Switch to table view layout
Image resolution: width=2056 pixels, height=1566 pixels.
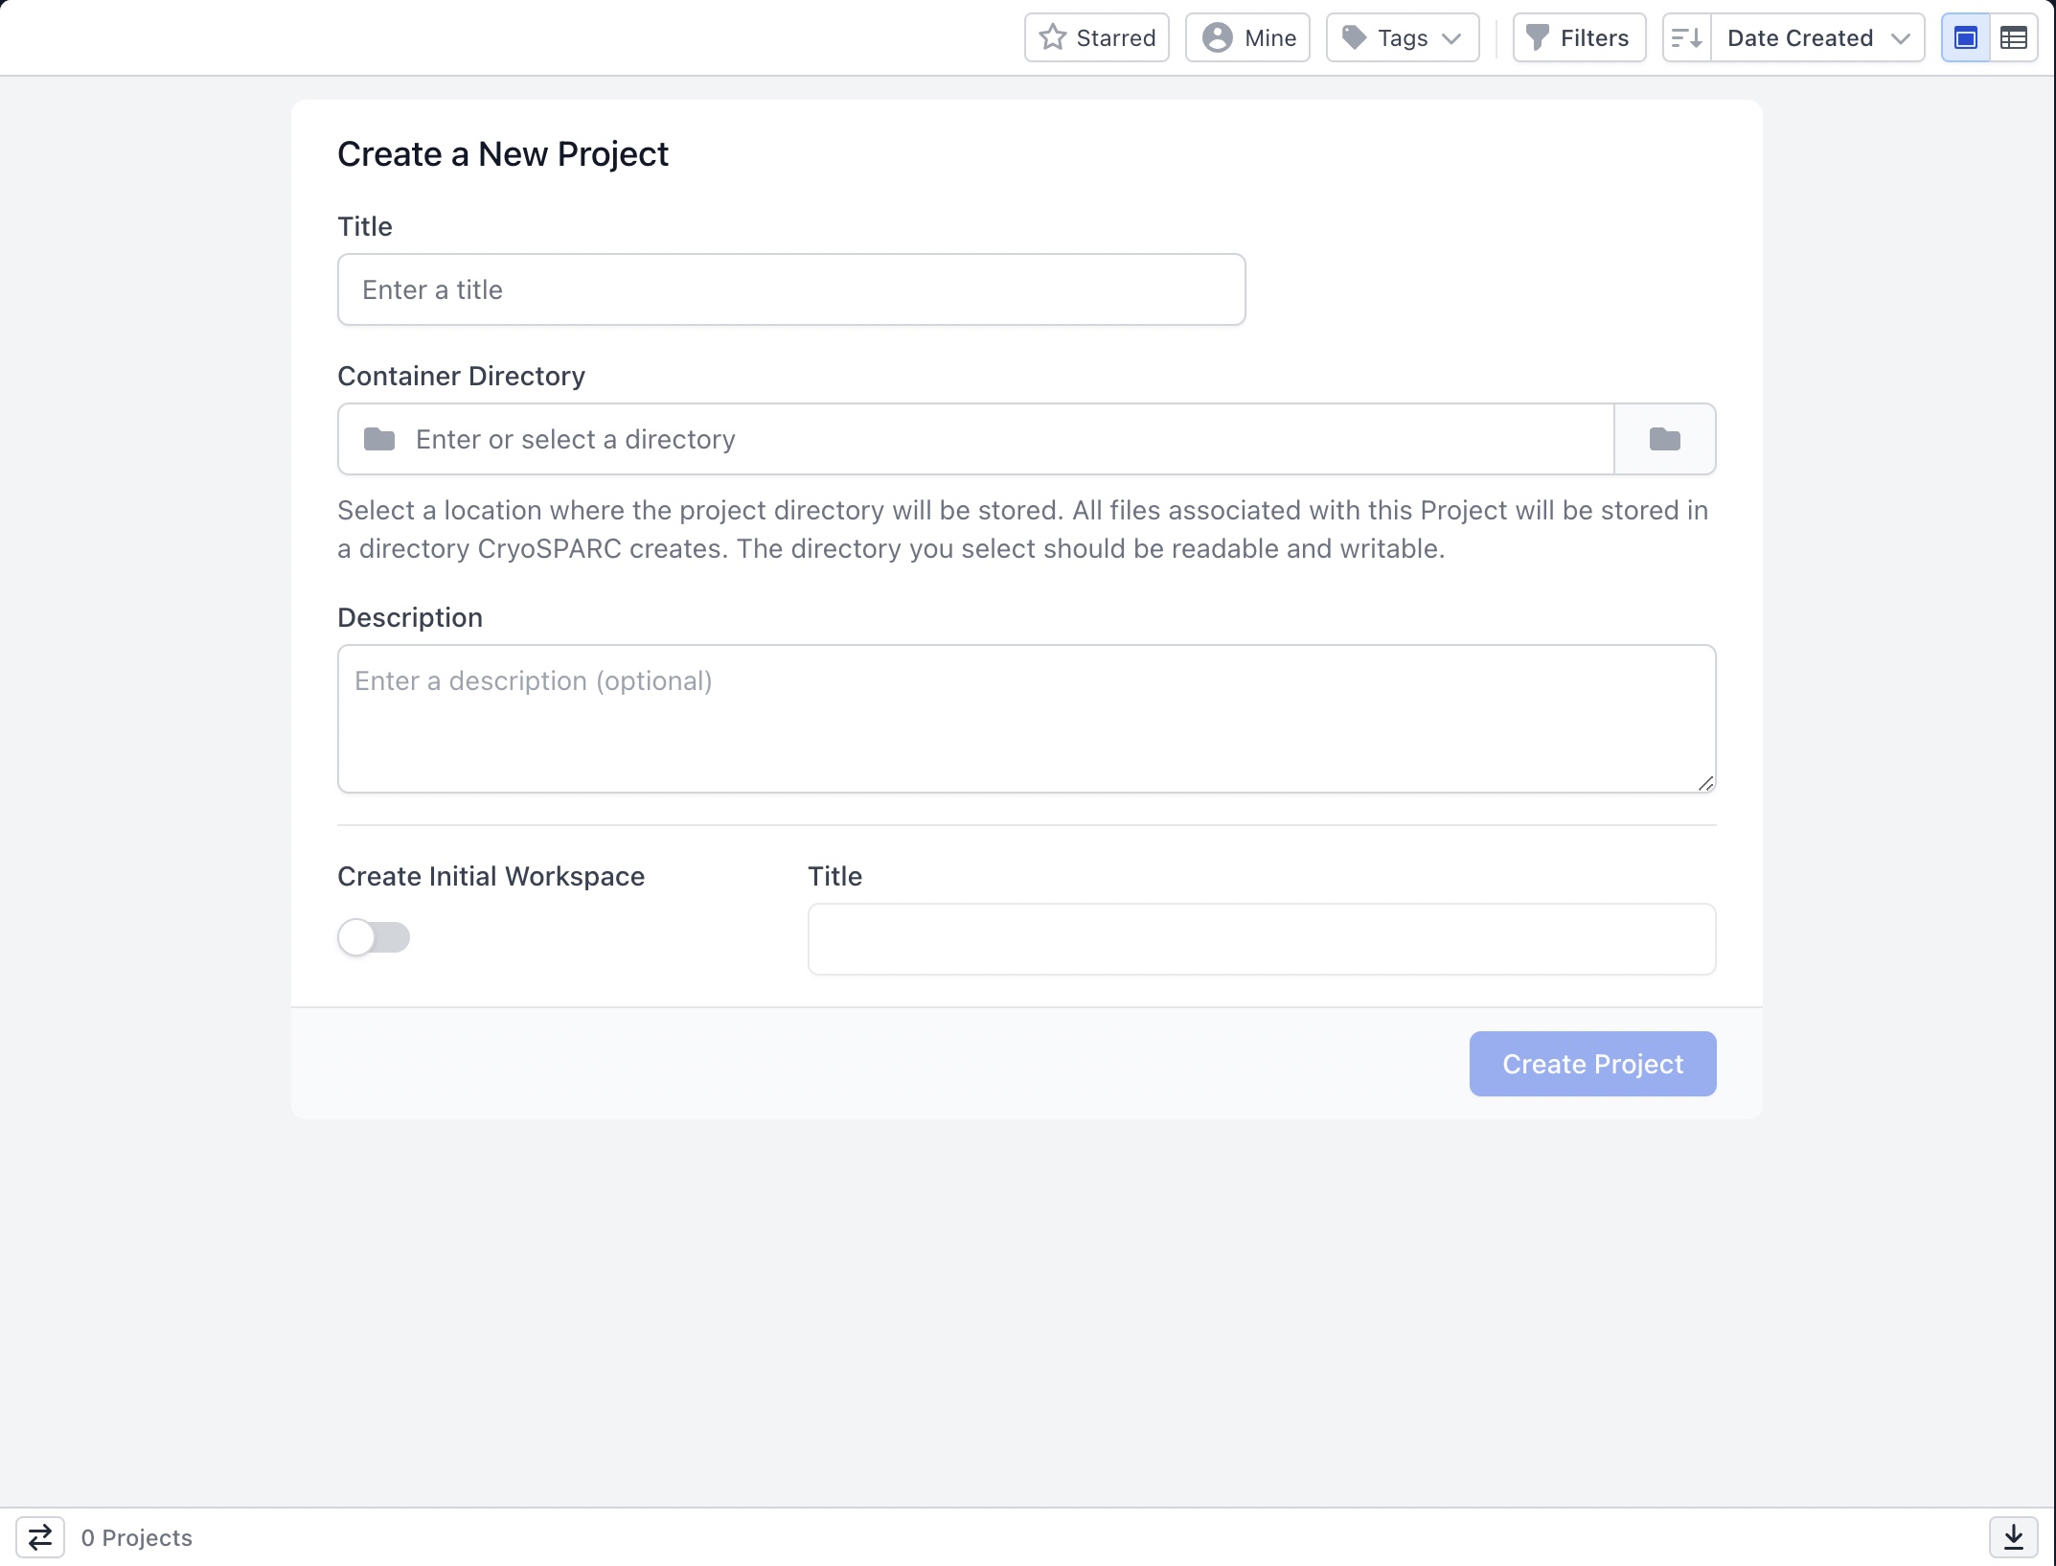click(x=2014, y=38)
